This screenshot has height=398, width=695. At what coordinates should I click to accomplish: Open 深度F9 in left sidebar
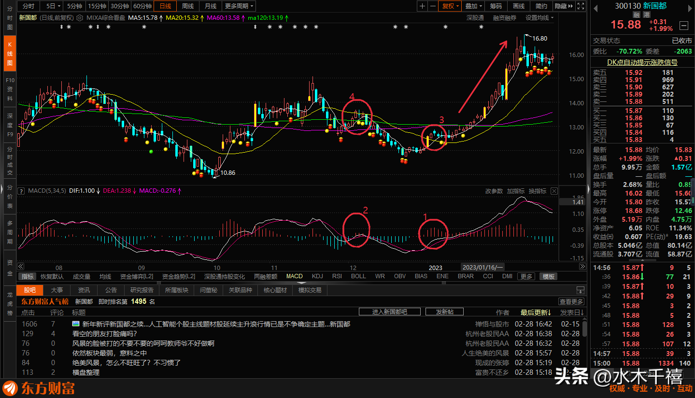(10, 125)
